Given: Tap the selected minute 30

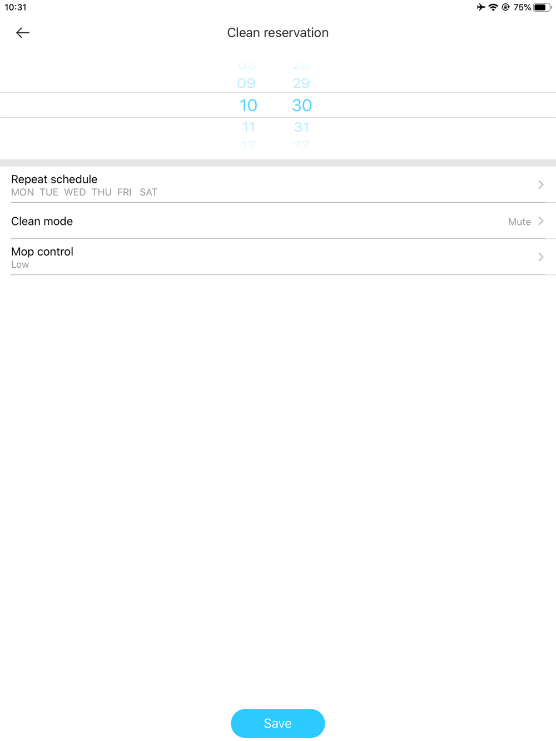Looking at the screenshot, I should (x=302, y=105).
